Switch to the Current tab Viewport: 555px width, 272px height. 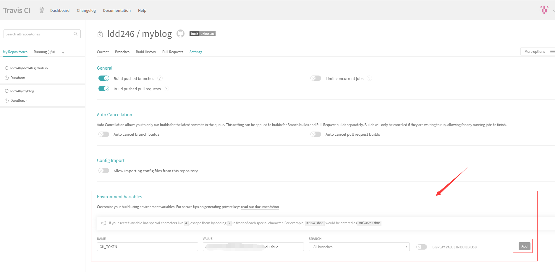click(x=103, y=52)
